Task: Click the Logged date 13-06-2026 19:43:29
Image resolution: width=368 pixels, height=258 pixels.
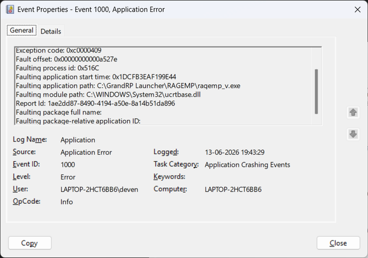Action: point(235,153)
